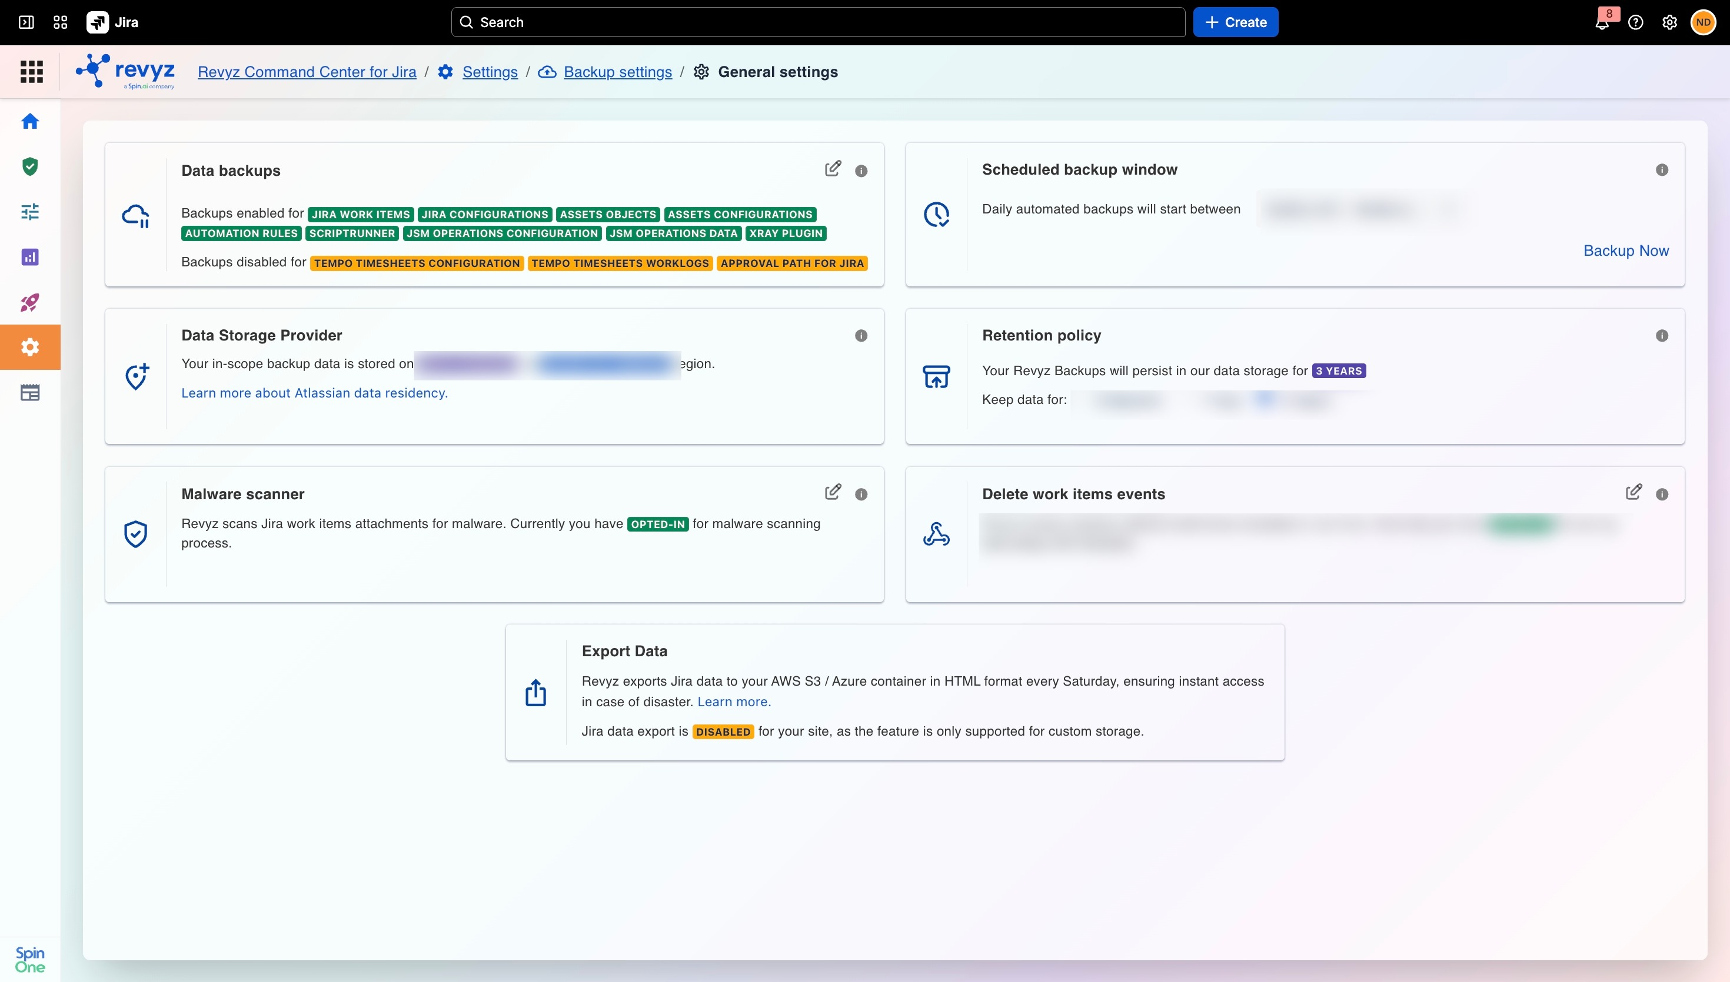The height and width of the screenshot is (982, 1730).
Task: Focus the Jira Search field
Action: coord(818,22)
